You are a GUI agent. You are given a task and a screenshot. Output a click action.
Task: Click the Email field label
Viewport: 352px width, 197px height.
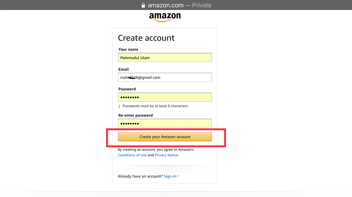point(123,69)
